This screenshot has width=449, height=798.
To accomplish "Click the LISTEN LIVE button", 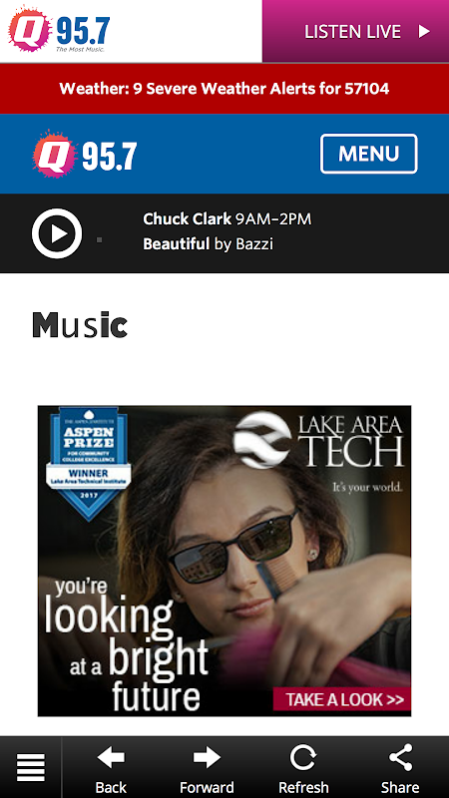I will 355,32.
